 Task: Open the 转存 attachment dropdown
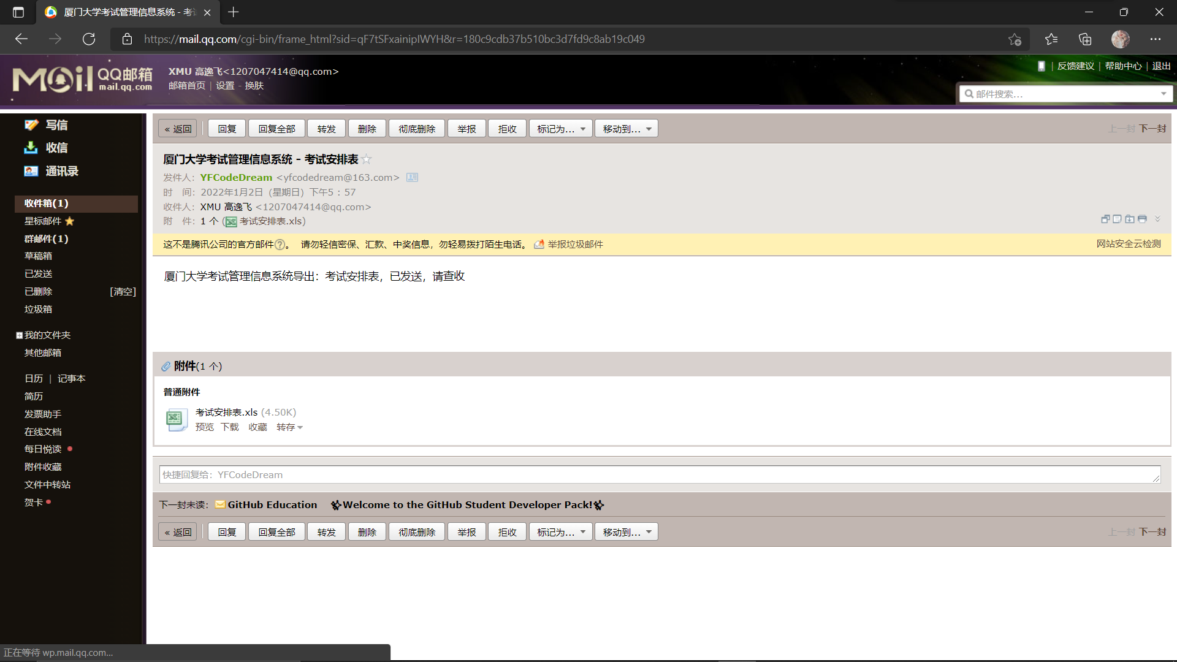point(289,427)
